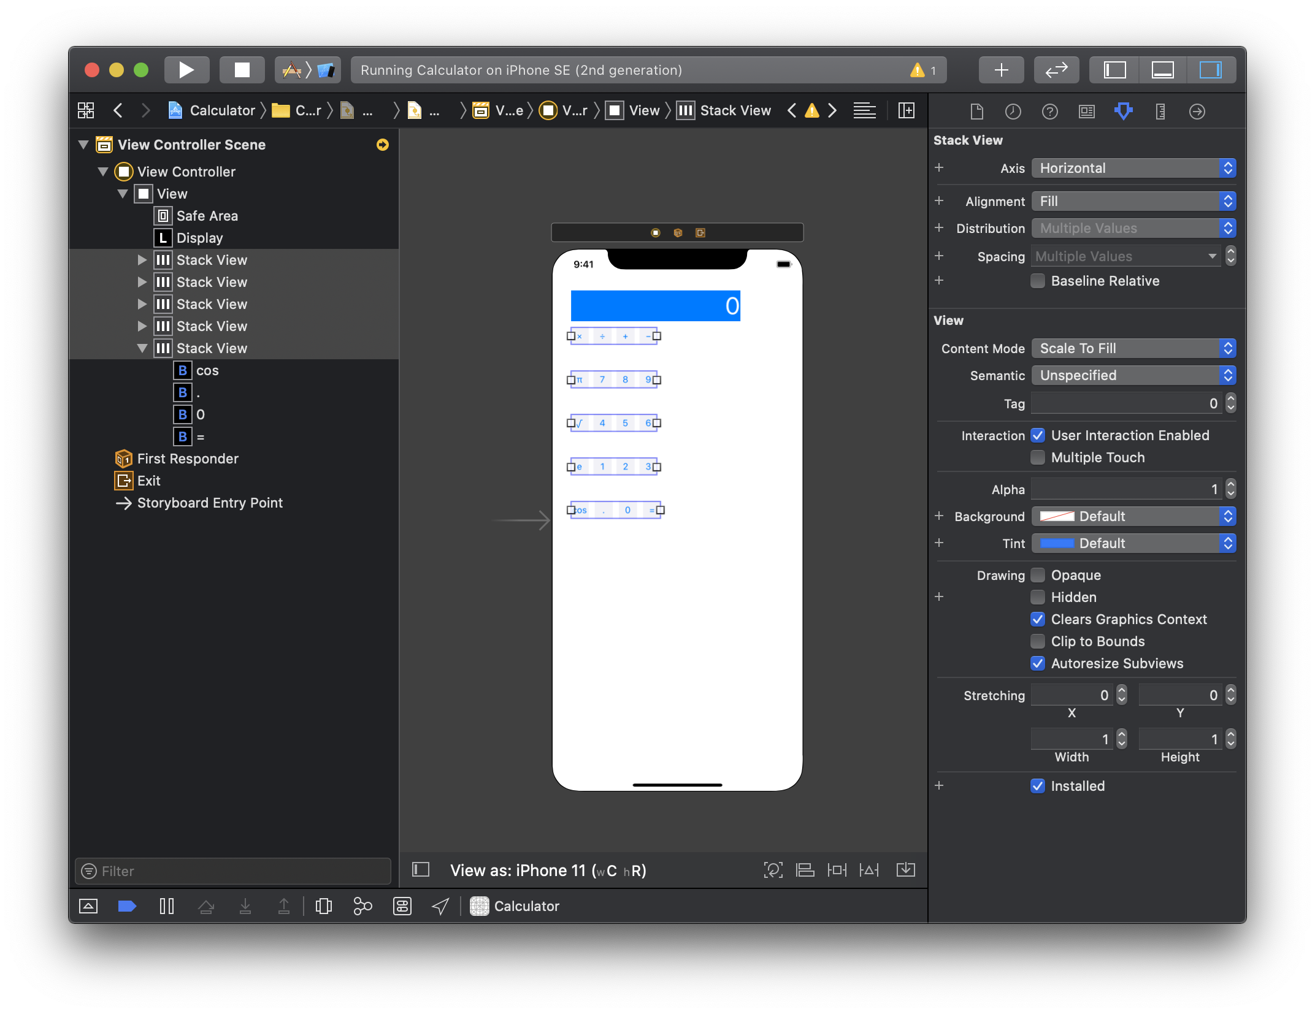Open the Connections inspector arrow icon
Screen dimensions: 1315x1014
(1197, 112)
